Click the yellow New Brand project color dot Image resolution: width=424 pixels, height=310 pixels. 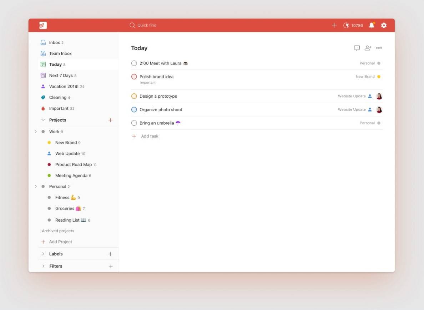[49, 142]
